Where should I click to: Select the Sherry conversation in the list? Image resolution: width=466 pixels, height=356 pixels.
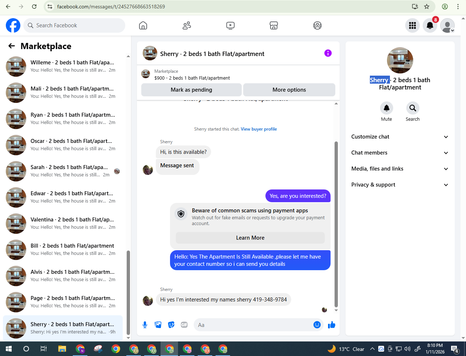coord(63,328)
